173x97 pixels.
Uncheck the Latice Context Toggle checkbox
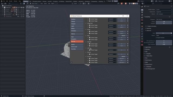pos(89,50)
